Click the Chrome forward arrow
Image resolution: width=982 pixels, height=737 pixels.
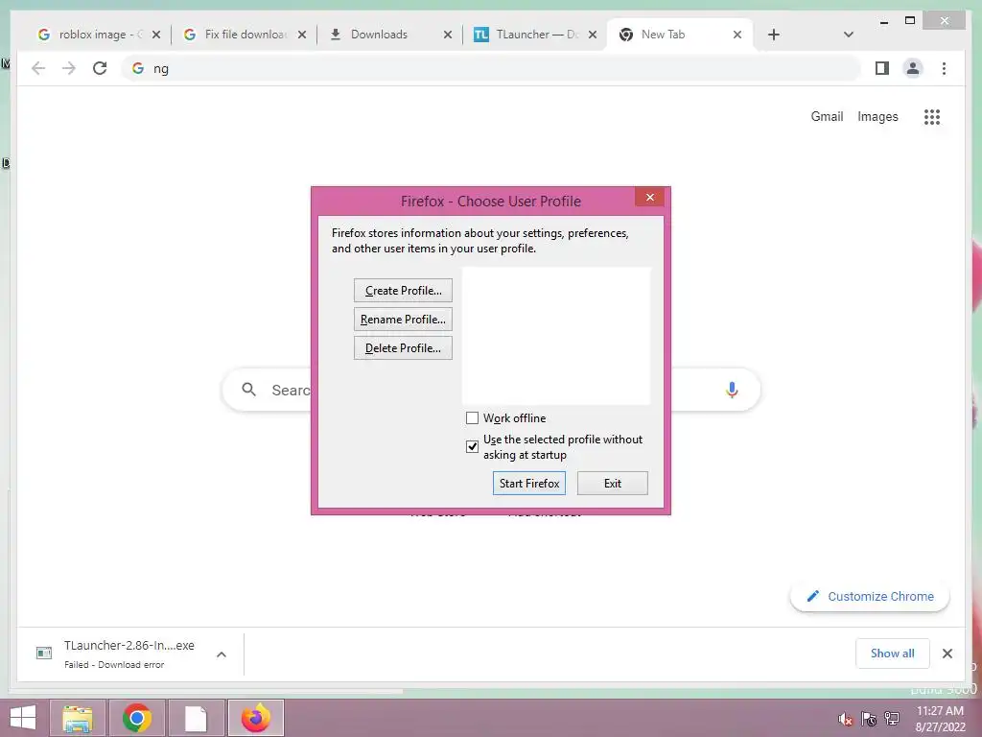(x=69, y=68)
